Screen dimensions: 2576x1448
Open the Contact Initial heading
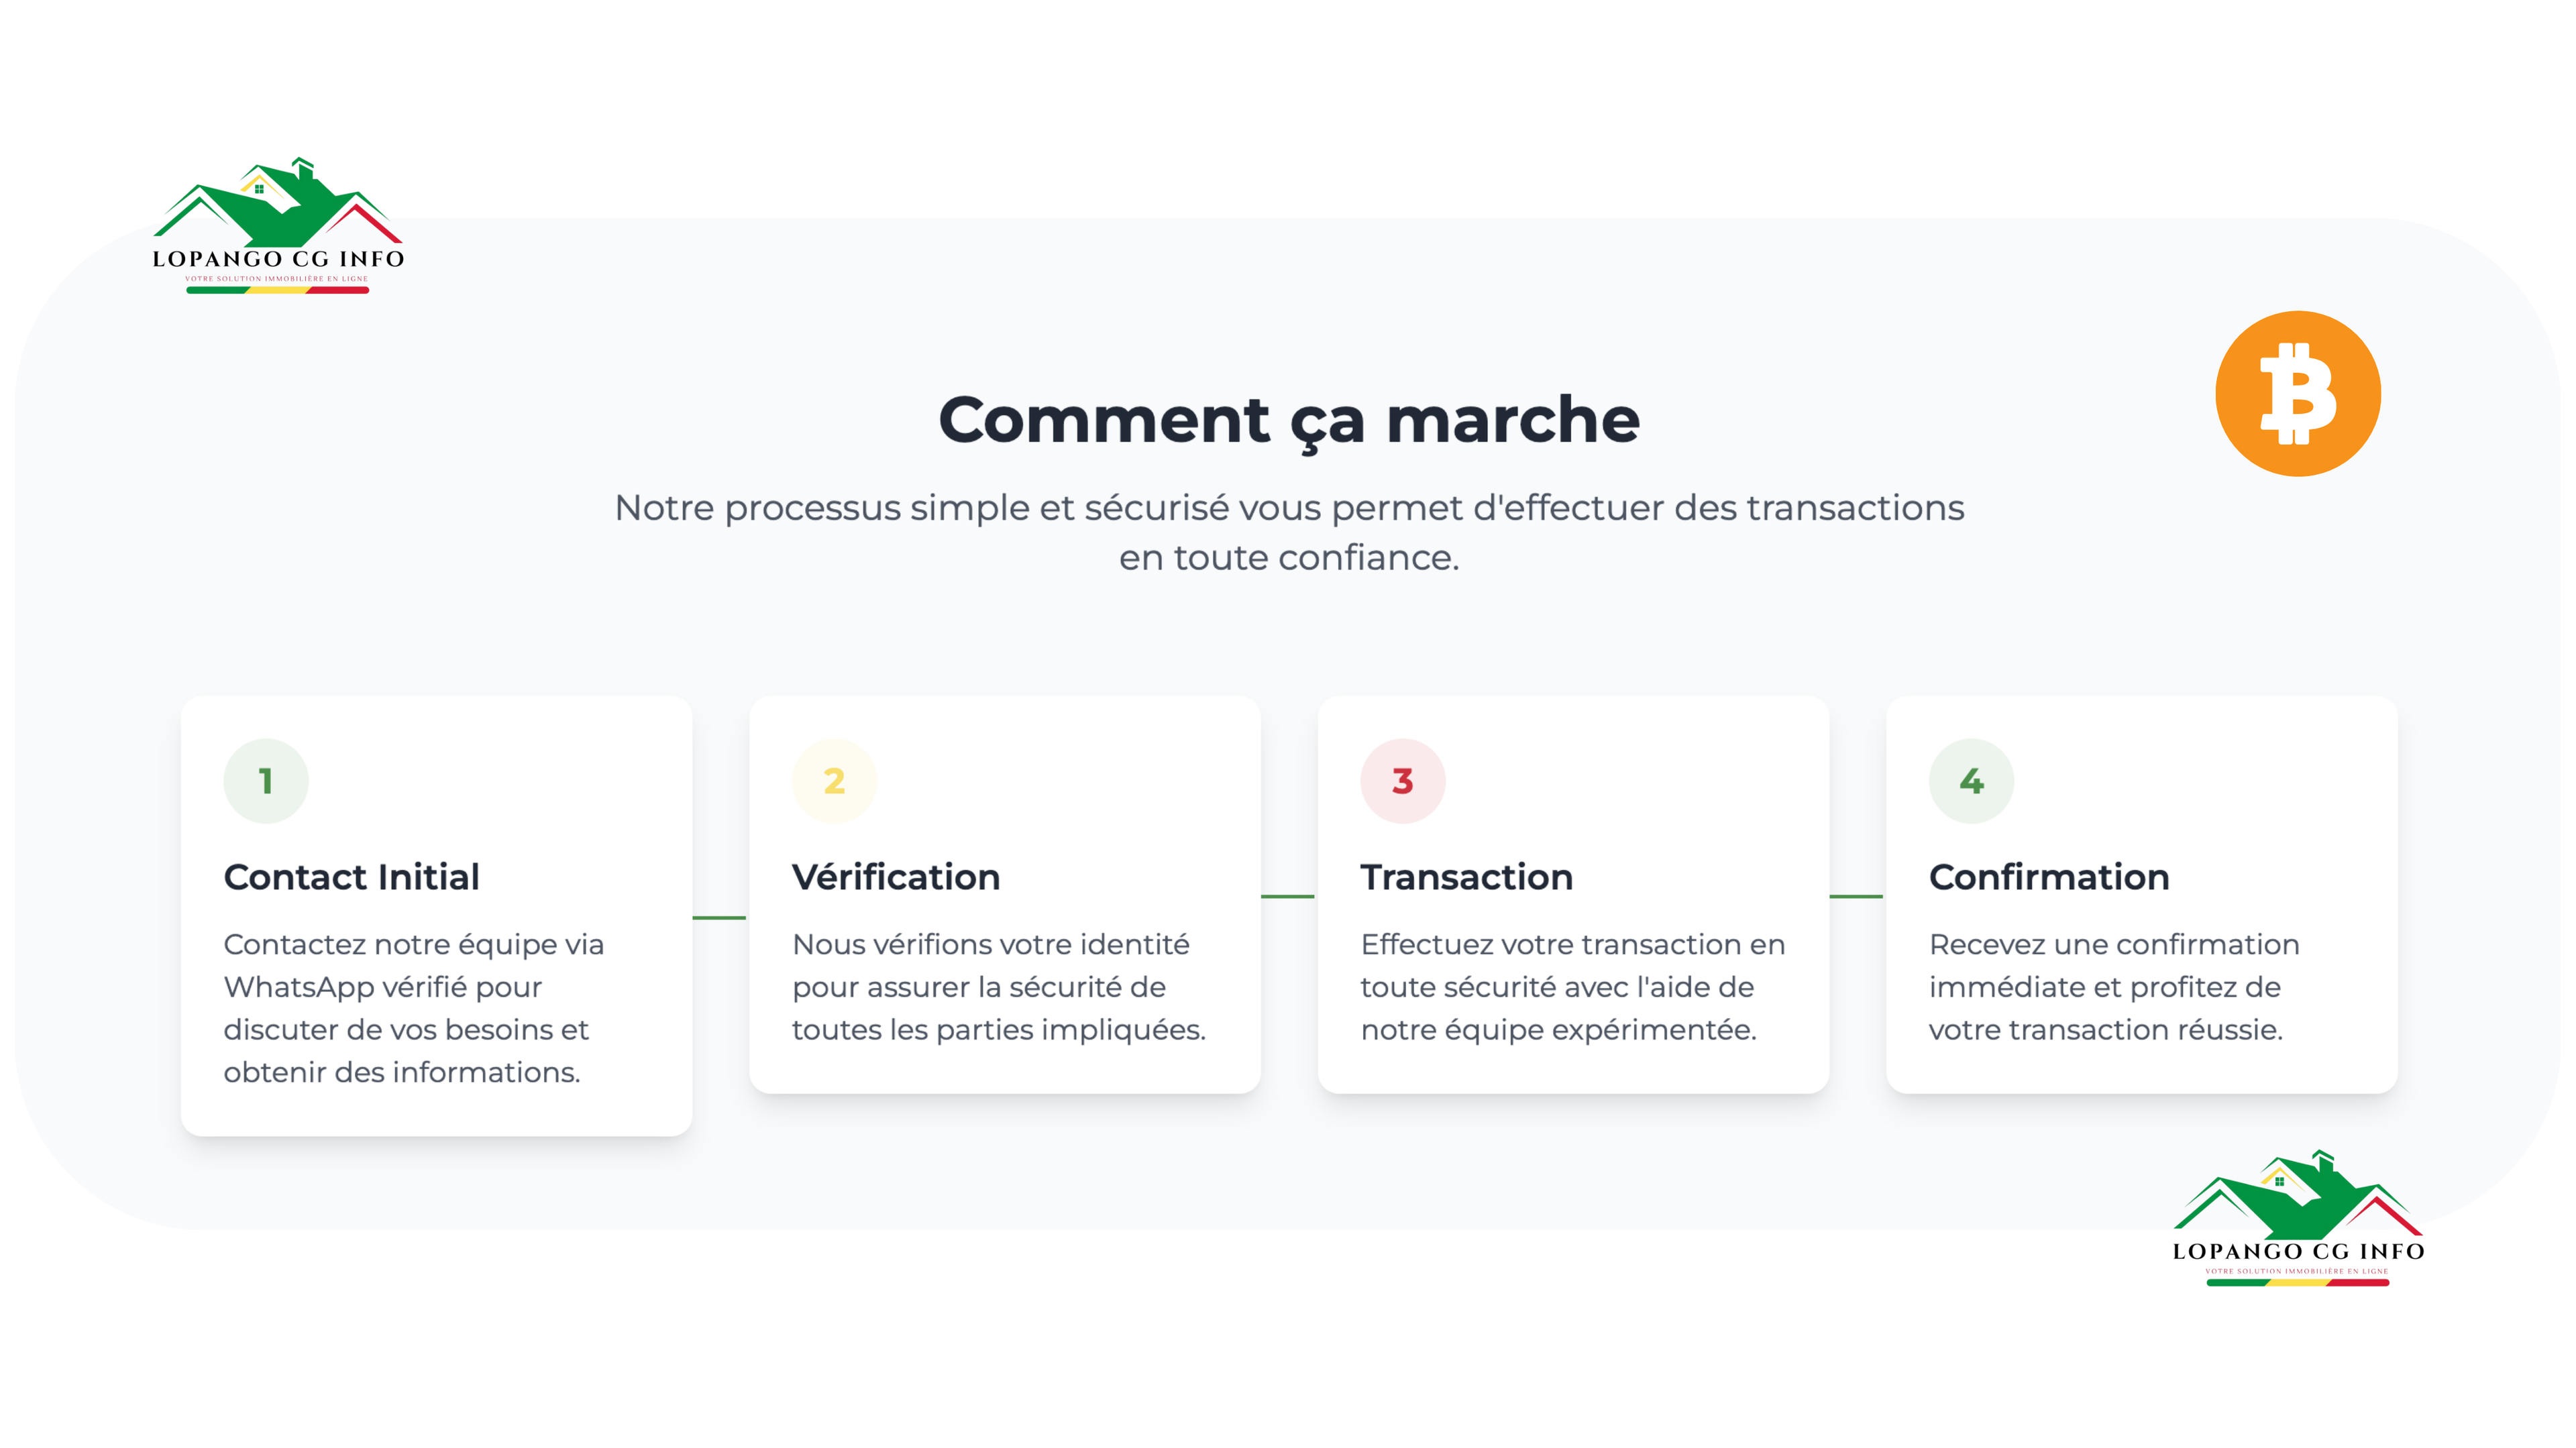(x=351, y=877)
